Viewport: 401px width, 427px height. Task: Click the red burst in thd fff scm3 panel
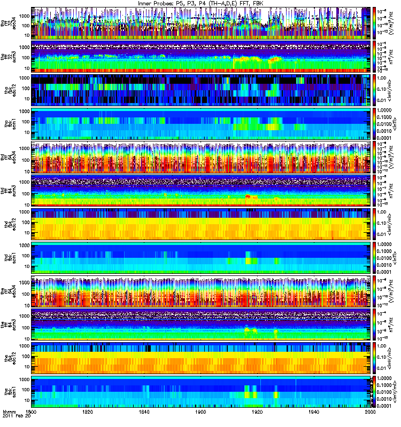click(x=248, y=196)
